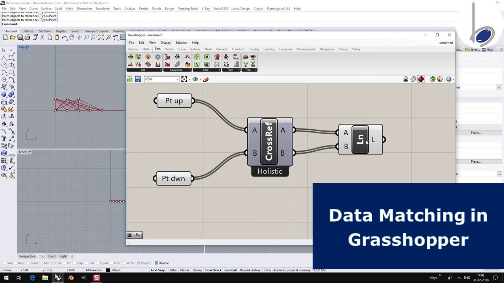Click the Rhino Open folder icon
This screenshot has width=504, height=283.
pos(13,37)
